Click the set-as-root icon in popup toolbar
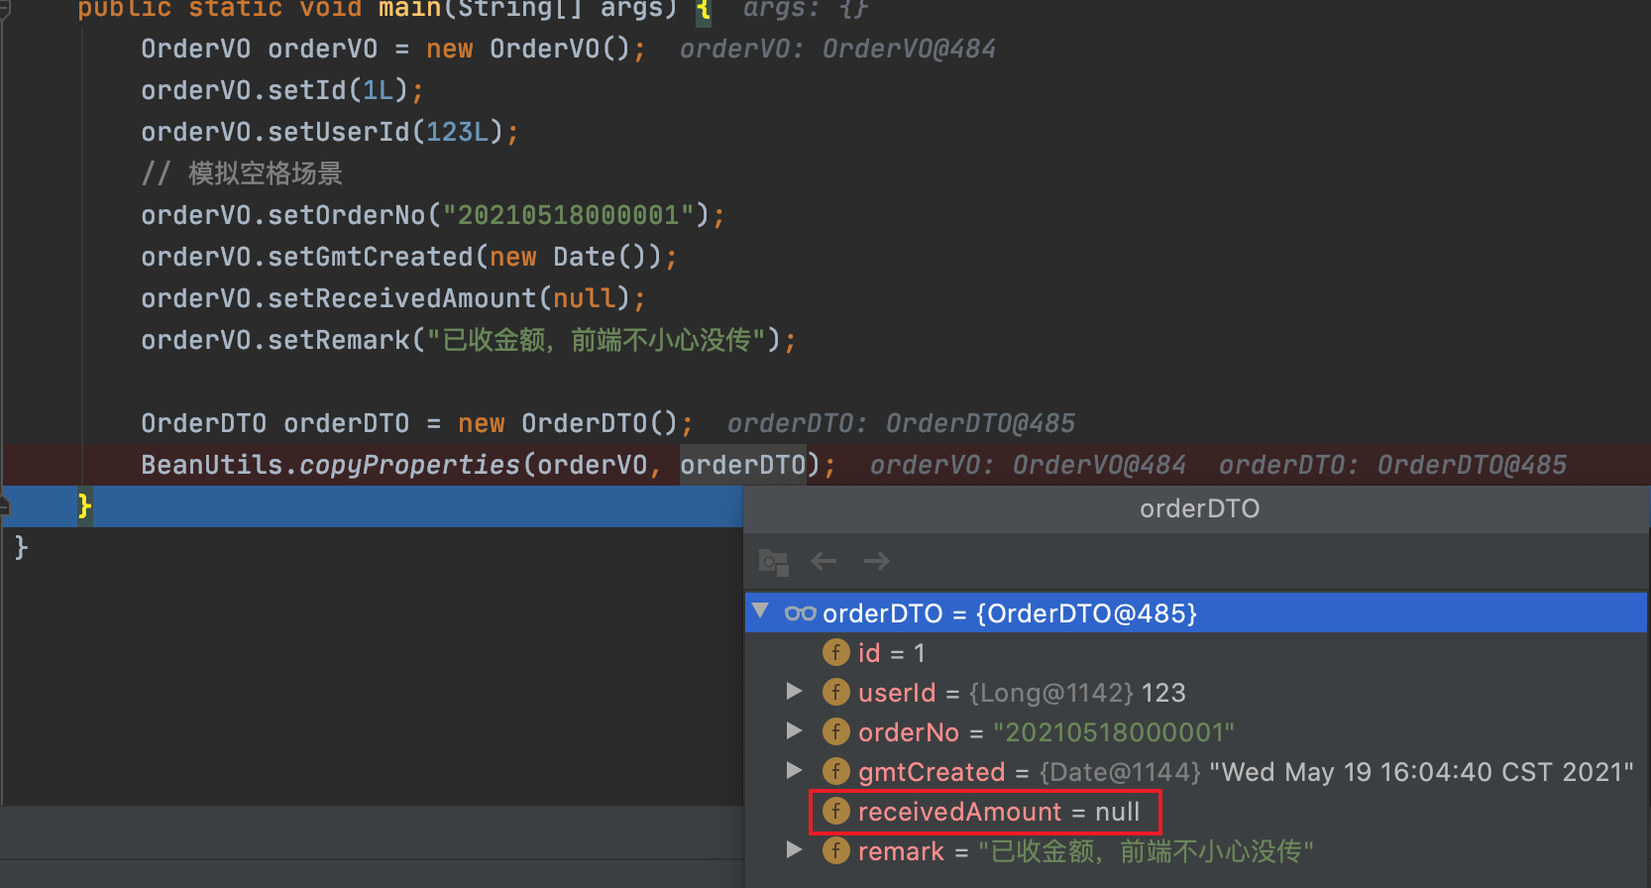The width and height of the screenshot is (1651, 888). tap(773, 562)
